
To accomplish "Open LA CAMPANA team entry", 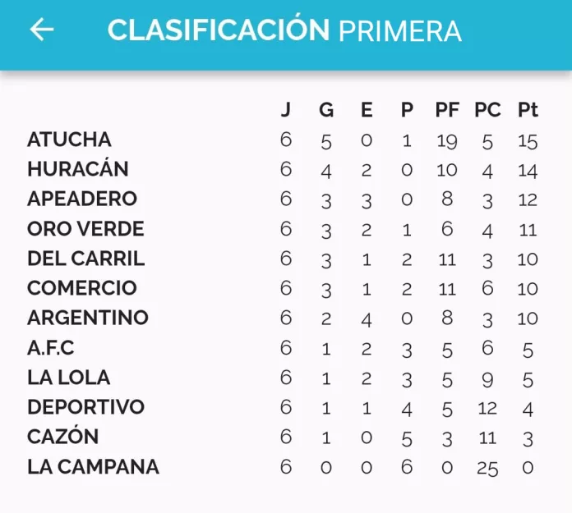I will (93, 467).
